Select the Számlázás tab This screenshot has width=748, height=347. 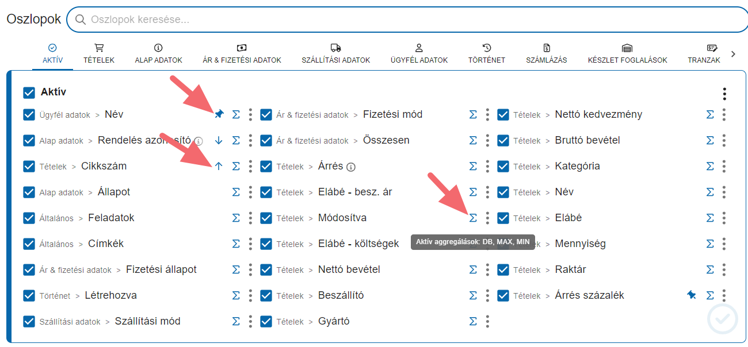point(547,53)
